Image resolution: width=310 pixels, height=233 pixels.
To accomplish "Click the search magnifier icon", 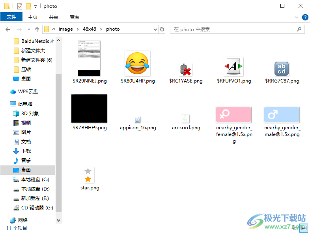I will pos(299,29).
